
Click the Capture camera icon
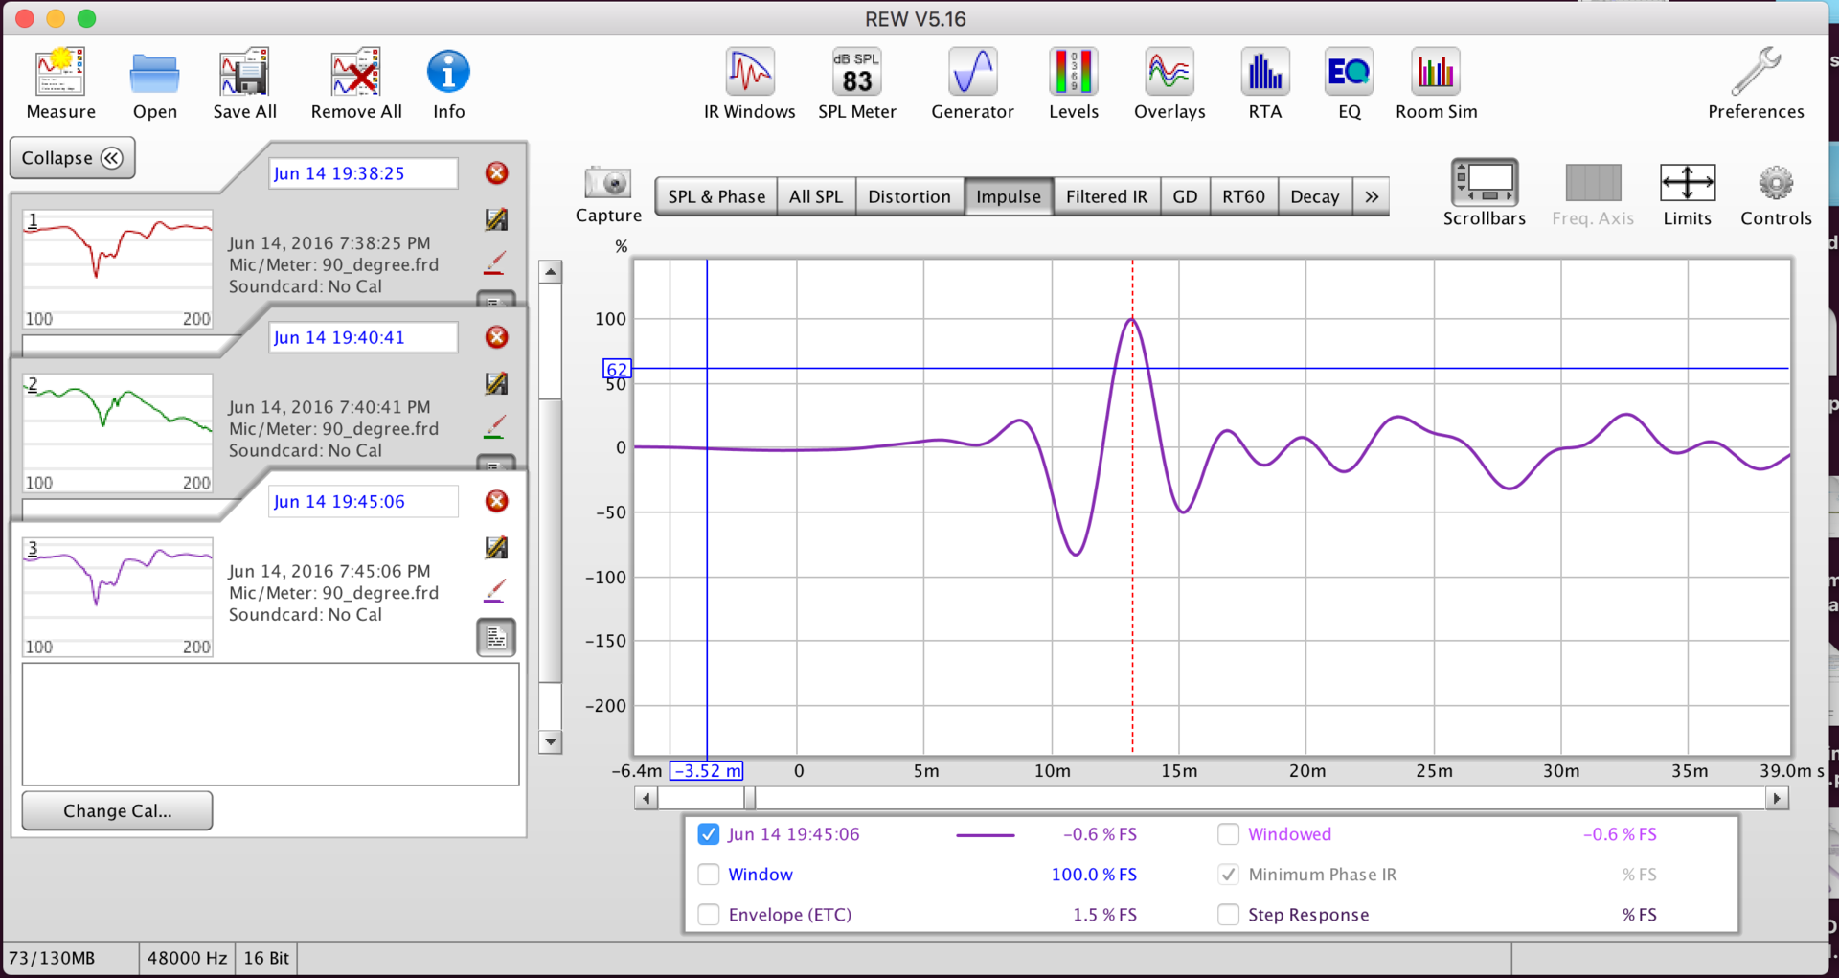click(x=607, y=184)
